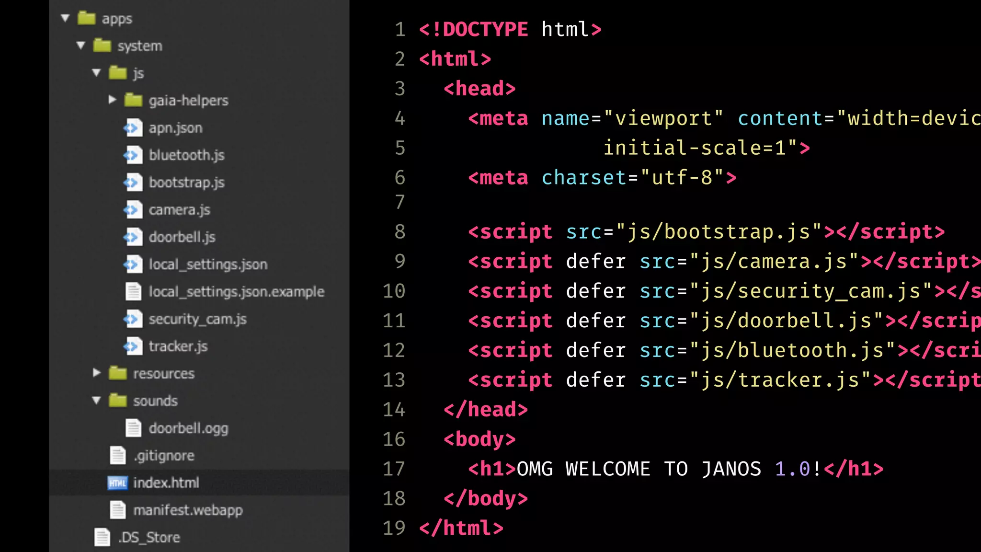Click the doorbell.js file icon
Screen dimensions: 981x552
(133, 237)
